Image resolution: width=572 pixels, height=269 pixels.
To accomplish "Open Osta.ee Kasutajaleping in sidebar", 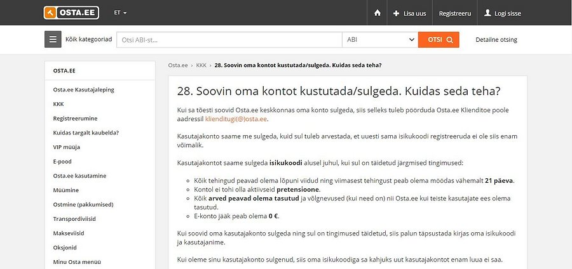I will click(x=83, y=89).
